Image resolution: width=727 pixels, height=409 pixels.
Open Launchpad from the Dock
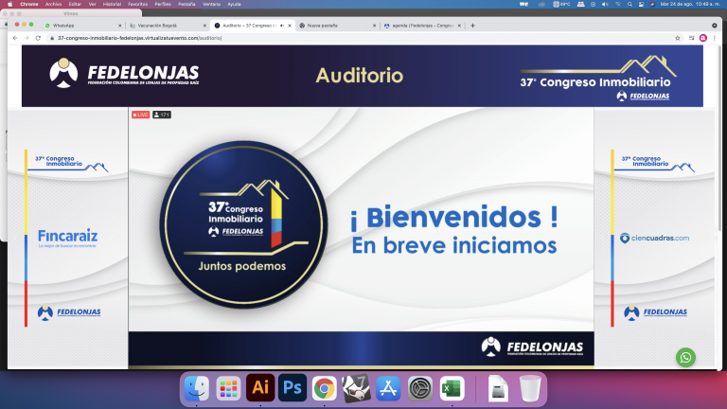tap(228, 388)
